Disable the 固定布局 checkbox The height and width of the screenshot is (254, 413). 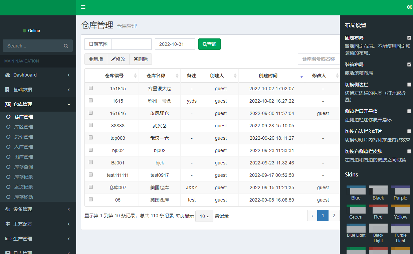click(409, 38)
